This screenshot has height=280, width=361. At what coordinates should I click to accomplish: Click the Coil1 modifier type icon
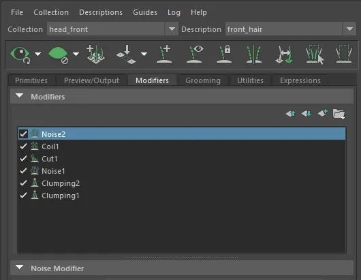(35, 146)
